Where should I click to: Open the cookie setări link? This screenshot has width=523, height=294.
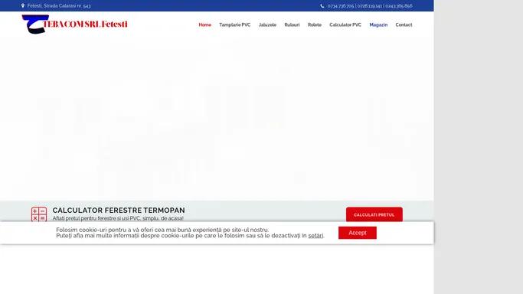coord(315,236)
